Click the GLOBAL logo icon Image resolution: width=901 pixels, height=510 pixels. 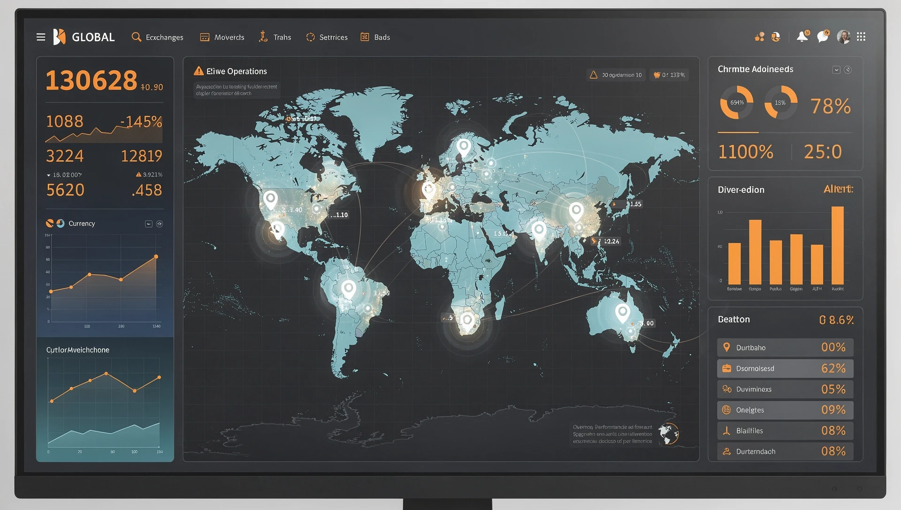click(59, 37)
